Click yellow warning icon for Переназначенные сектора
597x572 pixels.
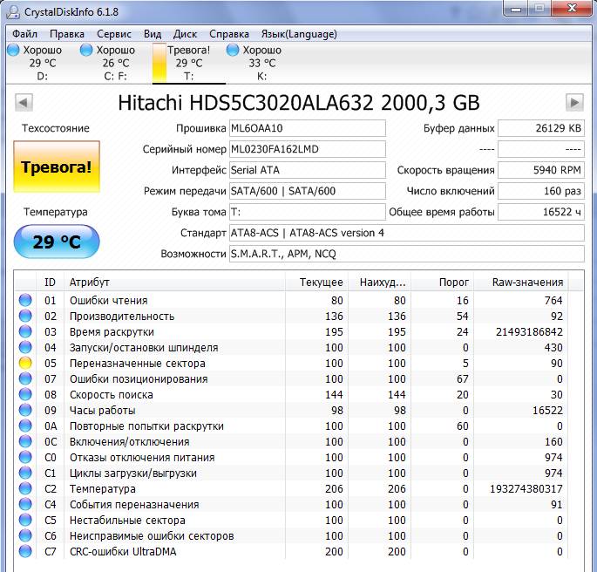click(x=25, y=363)
